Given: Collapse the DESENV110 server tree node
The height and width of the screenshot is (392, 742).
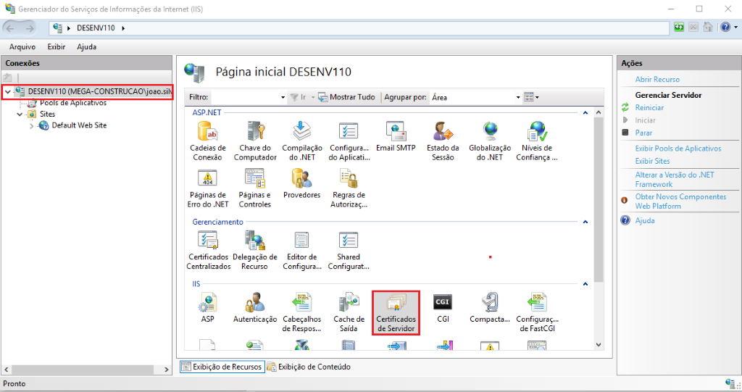Looking at the screenshot, I should click(7, 92).
